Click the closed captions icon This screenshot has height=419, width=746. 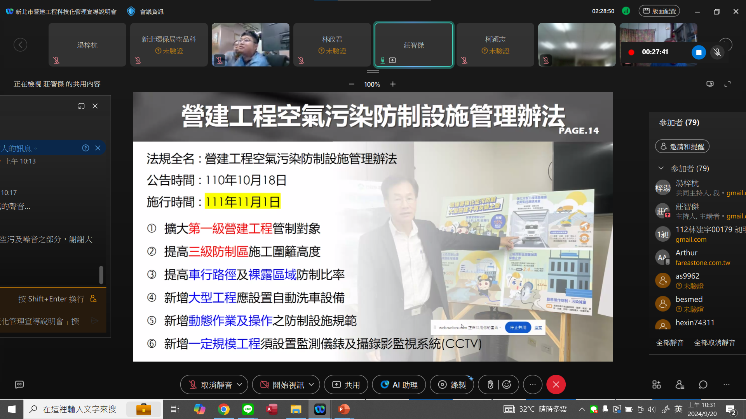pyautogui.click(x=19, y=384)
